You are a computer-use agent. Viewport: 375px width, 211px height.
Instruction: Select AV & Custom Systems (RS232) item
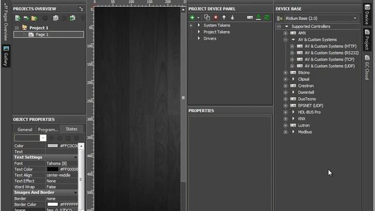[x=332, y=53]
